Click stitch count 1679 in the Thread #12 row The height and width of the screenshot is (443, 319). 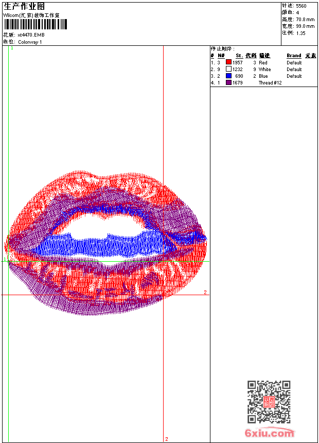[237, 83]
